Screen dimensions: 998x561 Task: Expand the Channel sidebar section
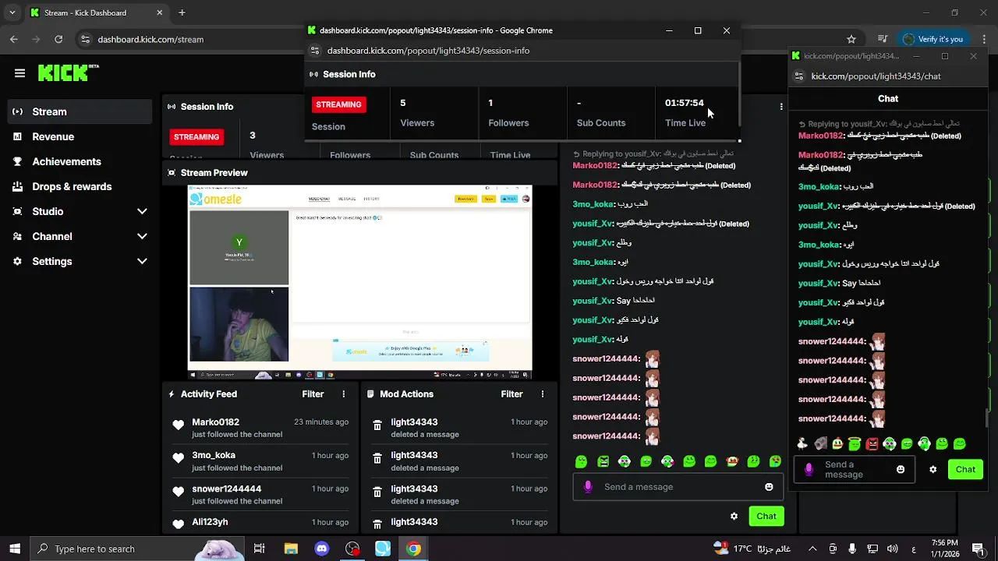coord(142,236)
